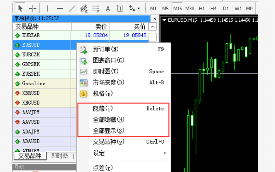
Task: Select the EURUSD symbol row
Action: click(45, 45)
